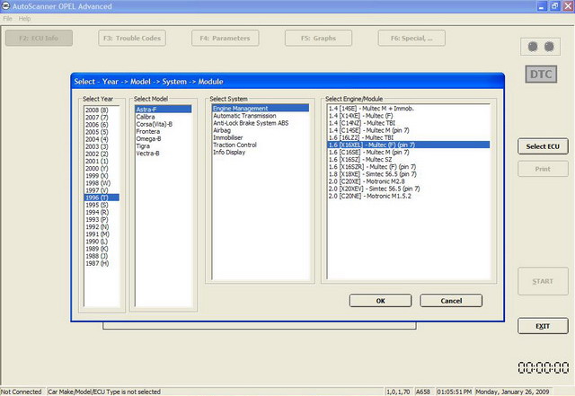The width and height of the screenshot is (575, 396).
Task: Click the F6: Special button
Action: click(411, 38)
